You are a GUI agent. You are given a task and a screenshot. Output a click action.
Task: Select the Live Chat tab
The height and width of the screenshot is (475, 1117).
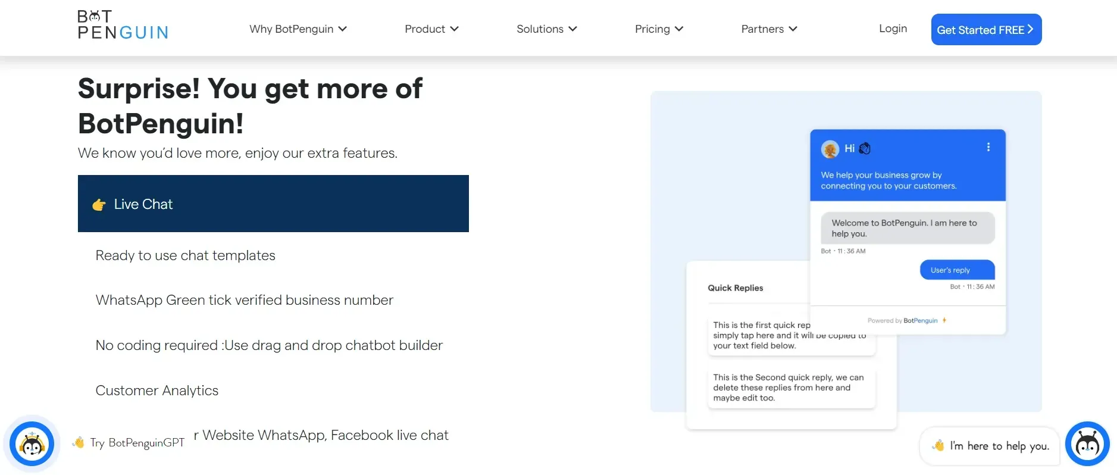pyautogui.click(x=273, y=204)
